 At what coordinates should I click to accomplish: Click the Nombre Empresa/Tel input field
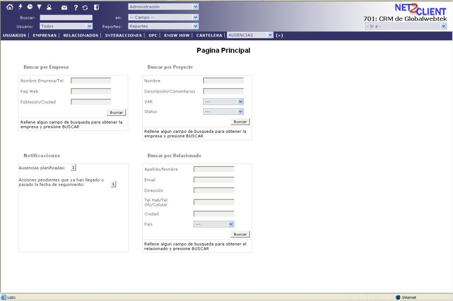click(91, 81)
